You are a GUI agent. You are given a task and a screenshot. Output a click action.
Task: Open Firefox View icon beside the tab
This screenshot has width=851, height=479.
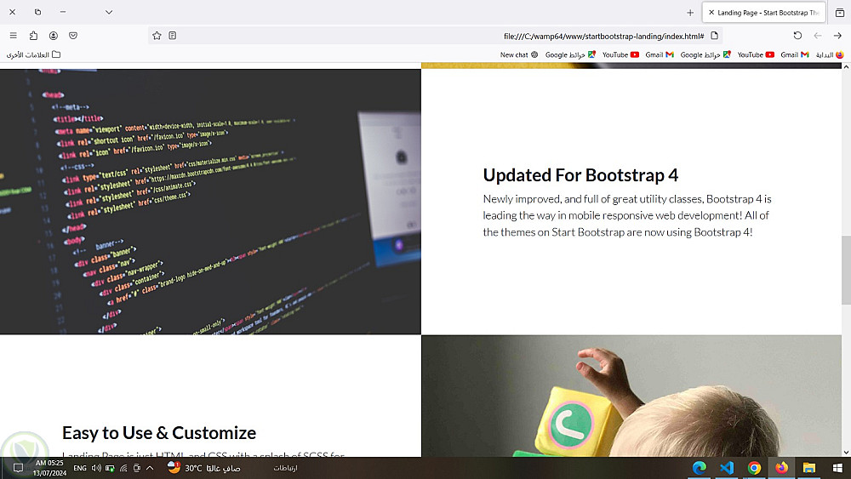click(840, 13)
